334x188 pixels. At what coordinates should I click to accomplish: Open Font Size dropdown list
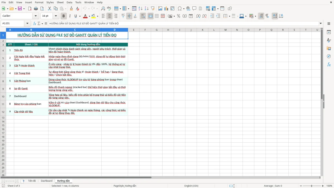pyautogui.click(x=56, y=16)
